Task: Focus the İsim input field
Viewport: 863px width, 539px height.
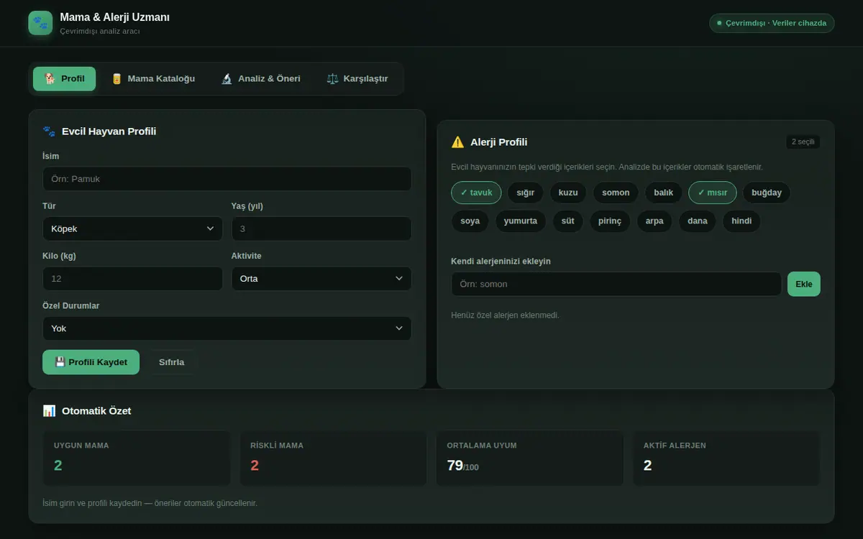Action: pos(227,179)
